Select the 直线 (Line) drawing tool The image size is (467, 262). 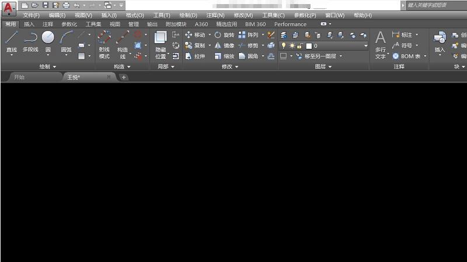[11, 42]
